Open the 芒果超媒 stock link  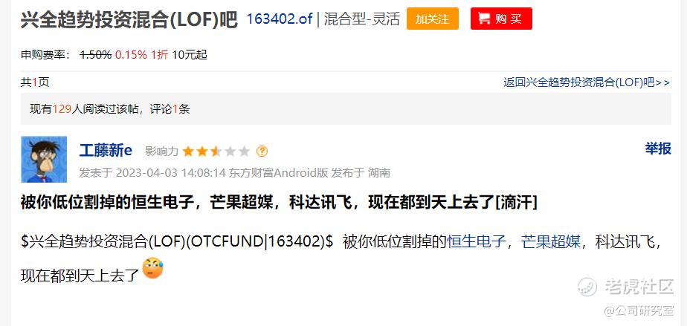[551, 242]
